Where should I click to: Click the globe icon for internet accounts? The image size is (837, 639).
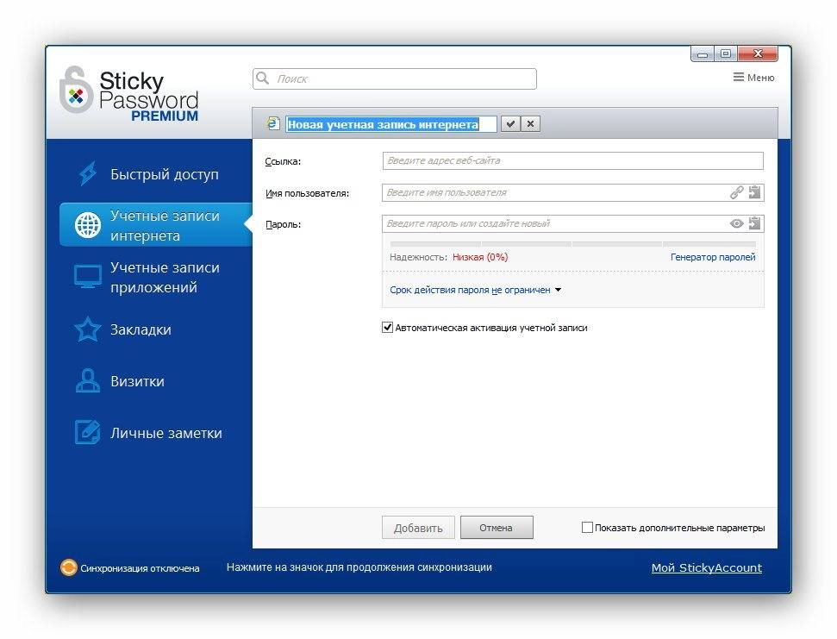point(88,225)
